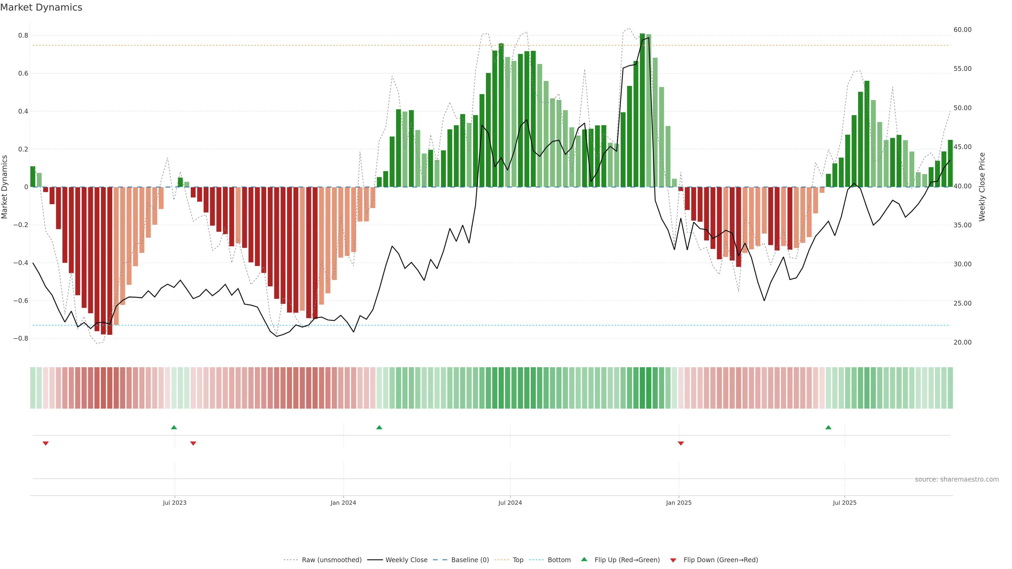Click the source: sharemaestro.com text

tap(957, 479)
